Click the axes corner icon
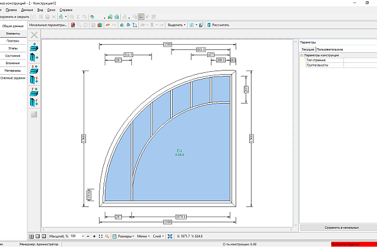377x247 pixels. (135, 25)
